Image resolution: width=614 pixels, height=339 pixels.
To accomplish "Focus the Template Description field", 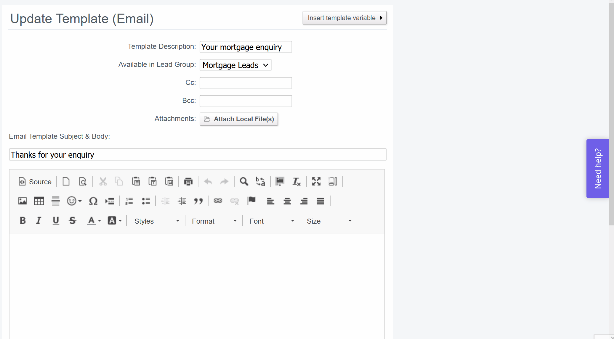I will [x=246, y=47].
